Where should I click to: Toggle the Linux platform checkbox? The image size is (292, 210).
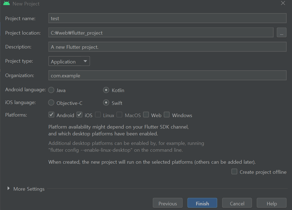pyautogui.click(x=98, y=114)
